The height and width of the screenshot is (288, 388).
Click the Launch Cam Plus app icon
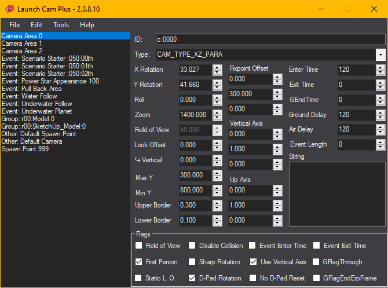(10, 9)
